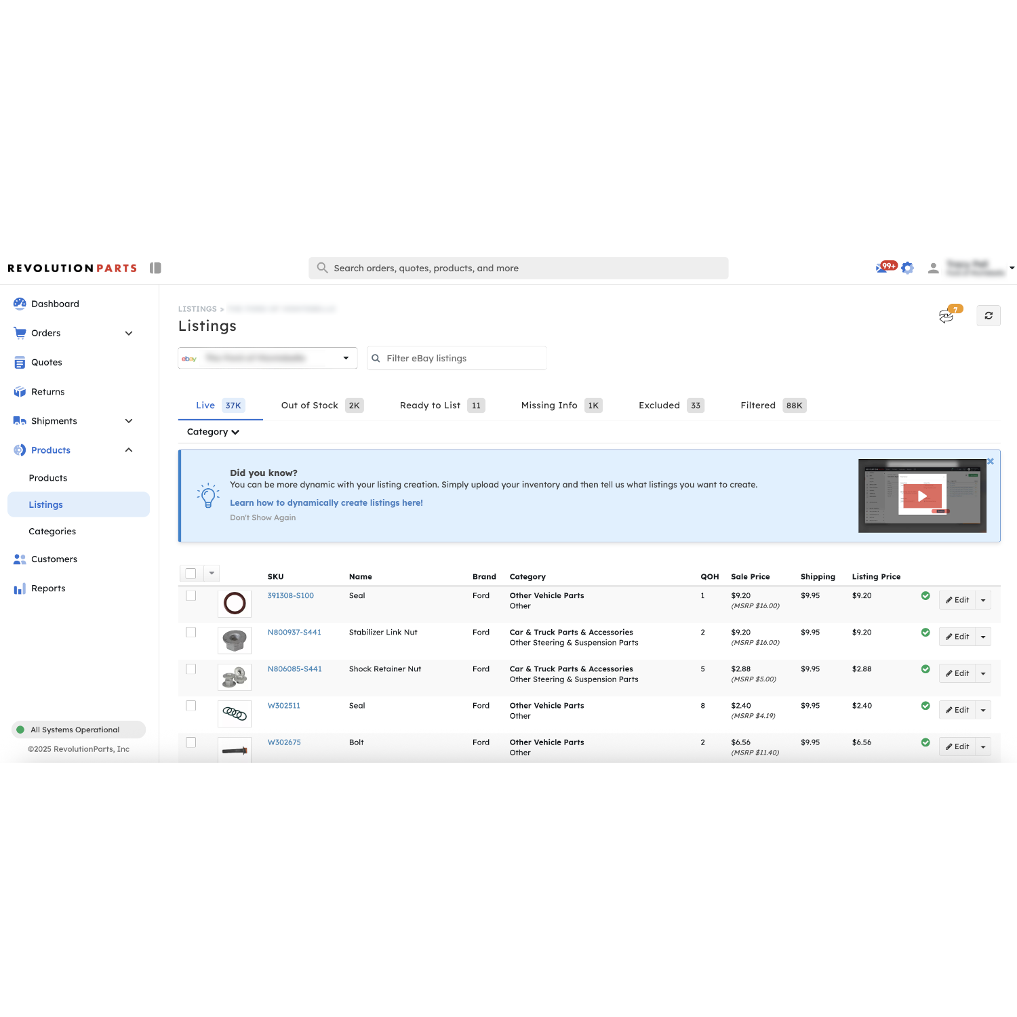Viewport: 1017px width, 1017px height.
Task: Open SKU link W302511
Action: (283, 706)
